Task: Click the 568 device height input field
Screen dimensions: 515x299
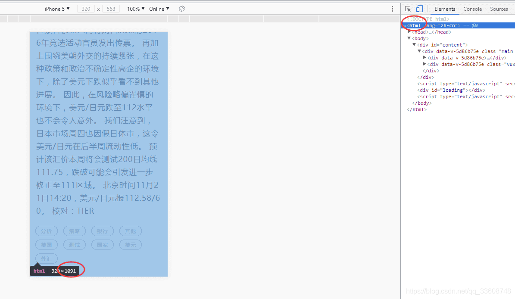Action: tap(111, 8)
